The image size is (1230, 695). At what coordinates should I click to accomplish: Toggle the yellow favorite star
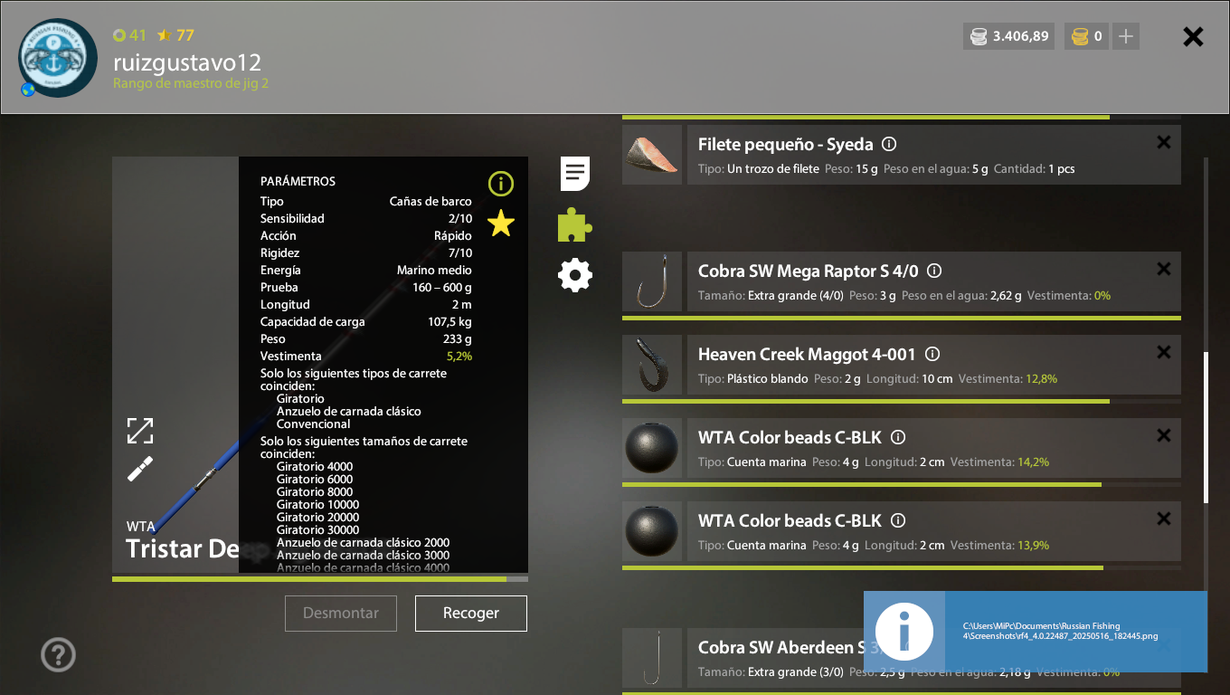(x=501, y=223)
